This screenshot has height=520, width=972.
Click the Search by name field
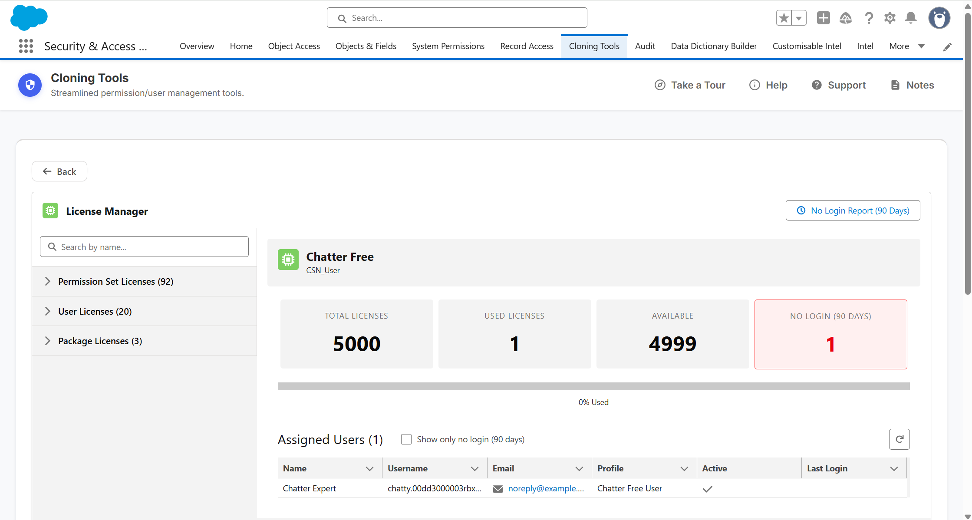click(x=144, y=247)
